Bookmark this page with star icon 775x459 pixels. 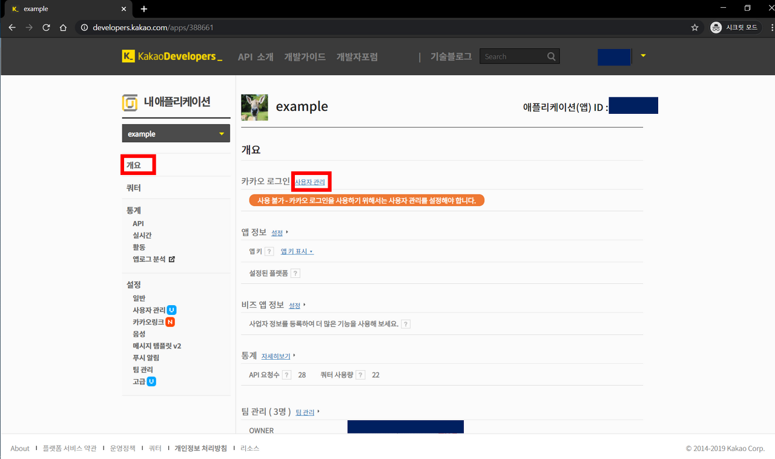[x=694, y=27]
